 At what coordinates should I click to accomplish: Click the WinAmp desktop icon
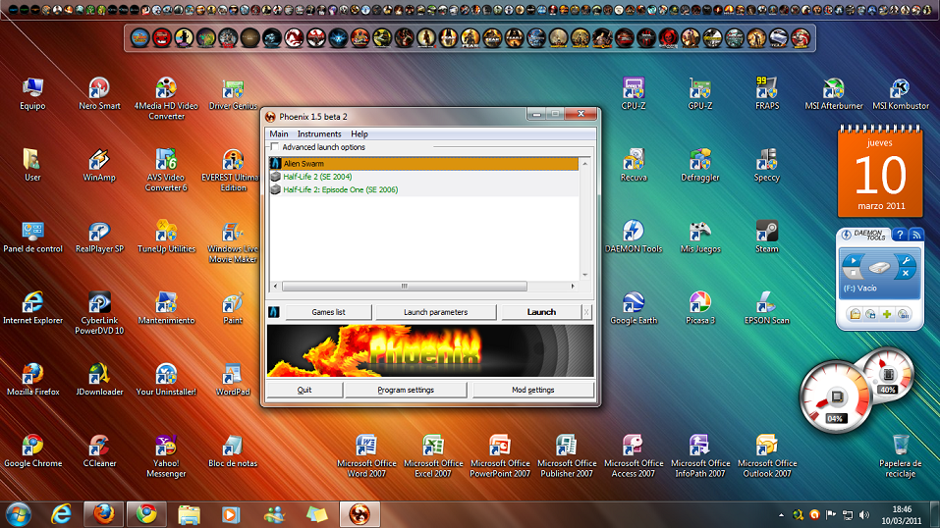[x=99, y=165]
